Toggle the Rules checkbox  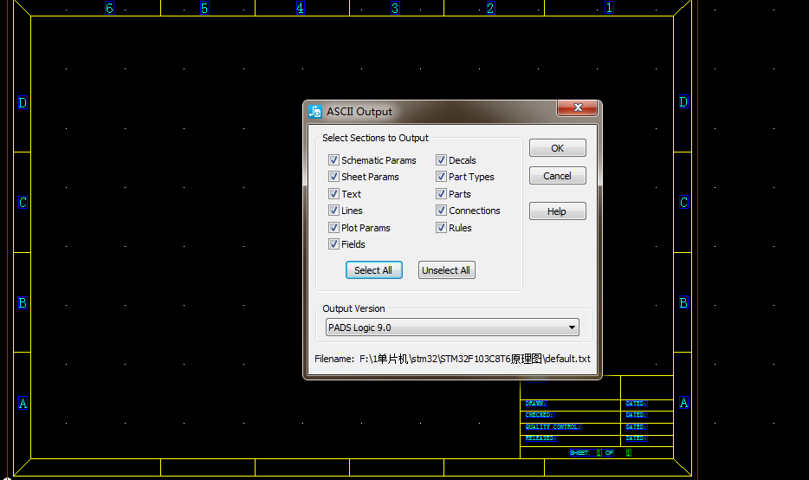tap(441, 227)
